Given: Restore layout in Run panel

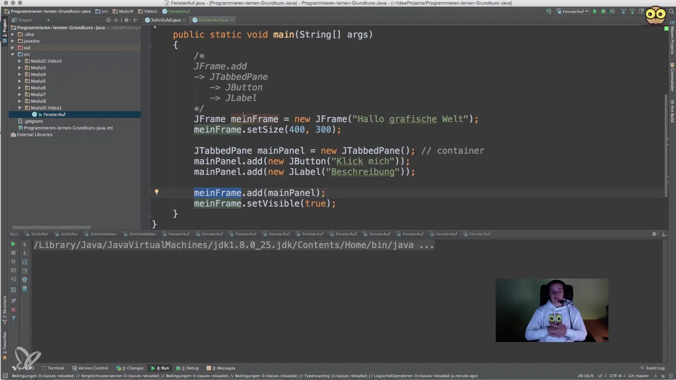Looking at the screenshot, I should (13, 290).
